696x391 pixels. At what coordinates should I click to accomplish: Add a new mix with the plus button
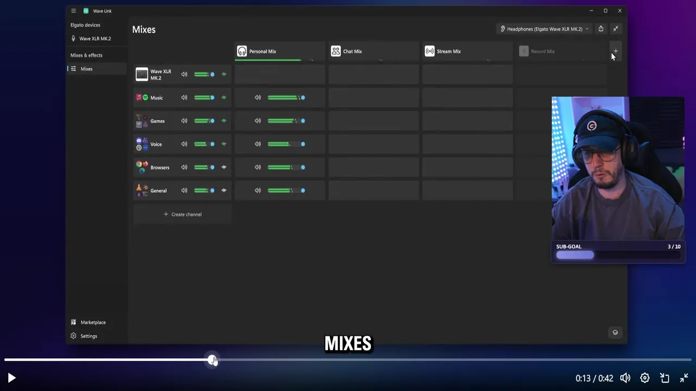point(615,51)
